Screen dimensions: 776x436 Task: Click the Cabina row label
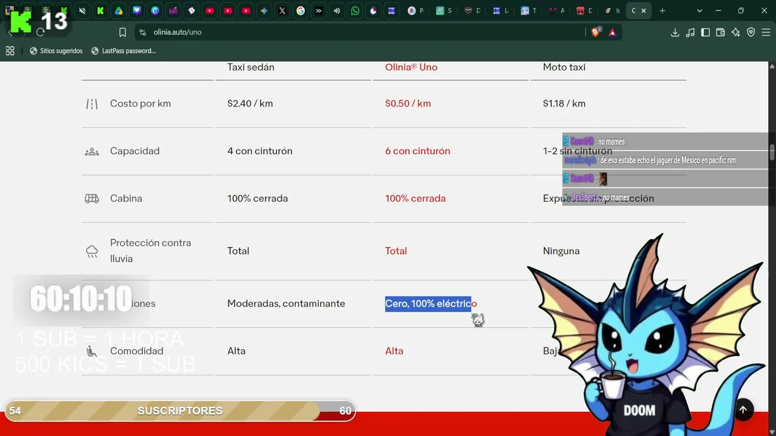click(x=126, y=198)
